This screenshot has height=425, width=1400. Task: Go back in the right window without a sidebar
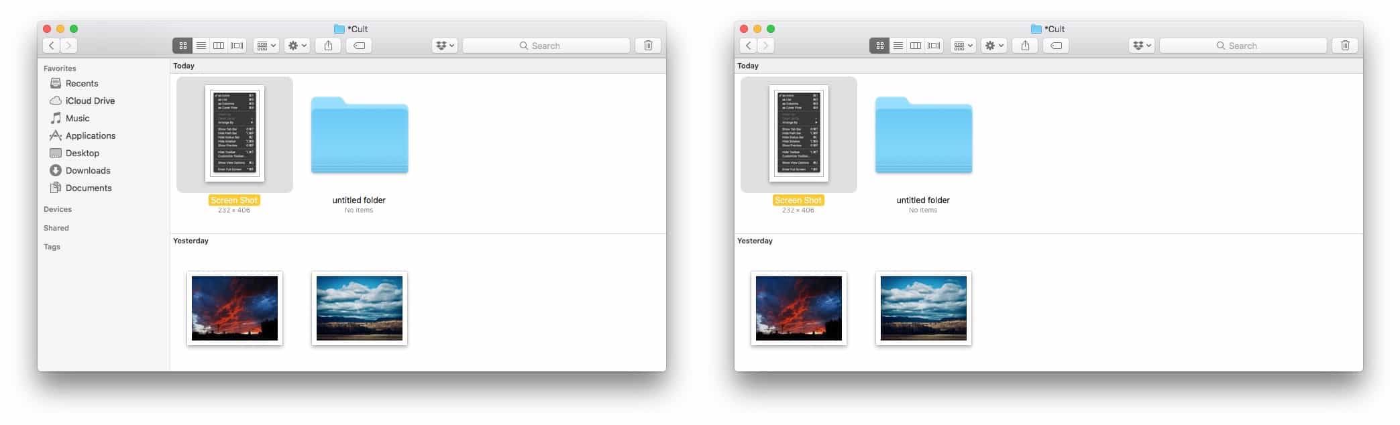coord(749,46)
